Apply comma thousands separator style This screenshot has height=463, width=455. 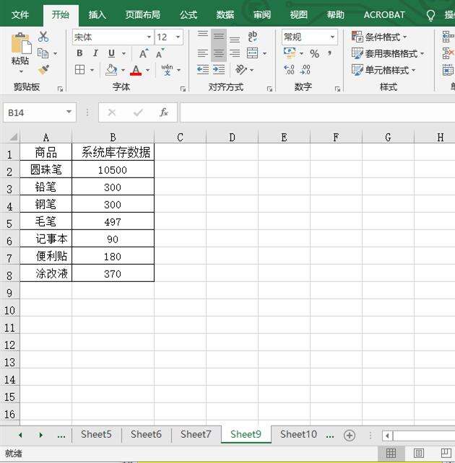329,53
